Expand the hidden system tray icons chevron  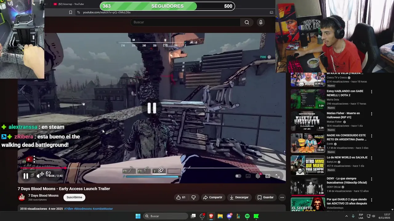click(346, 216)
